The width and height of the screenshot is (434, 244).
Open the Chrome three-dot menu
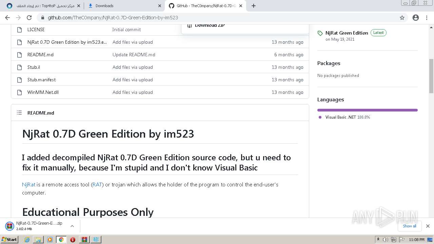click(427, 18)
